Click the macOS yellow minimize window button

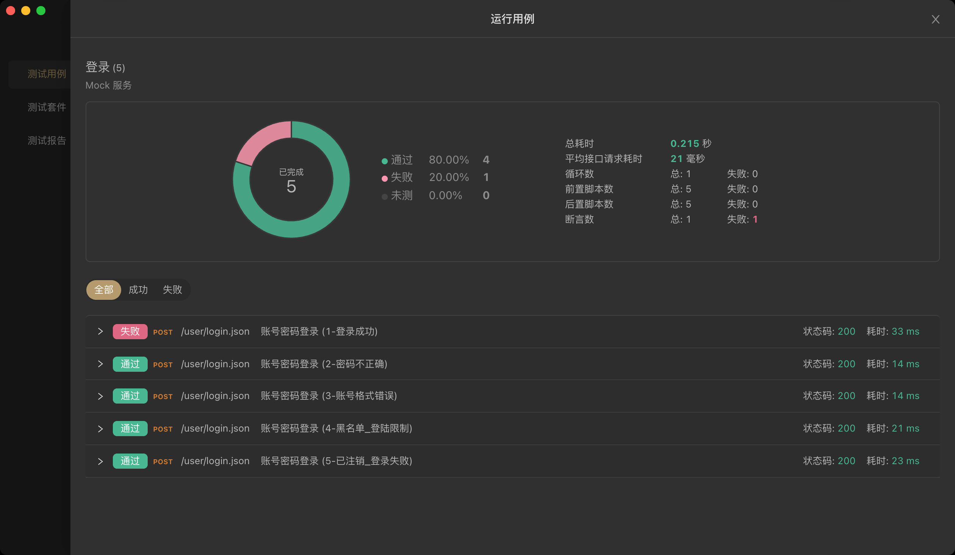[x=26, y=11]
